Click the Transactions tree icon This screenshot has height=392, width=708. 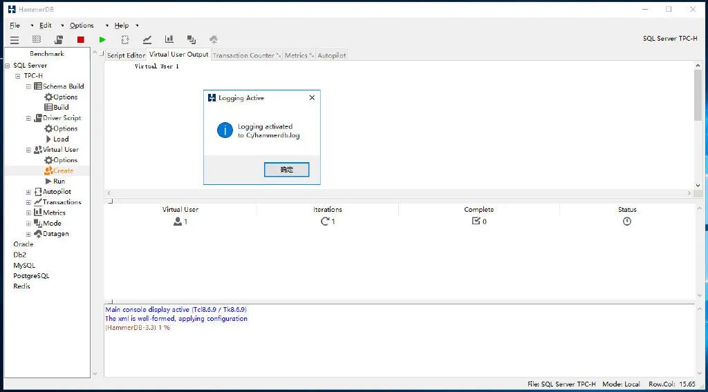[x=38, y=202]
